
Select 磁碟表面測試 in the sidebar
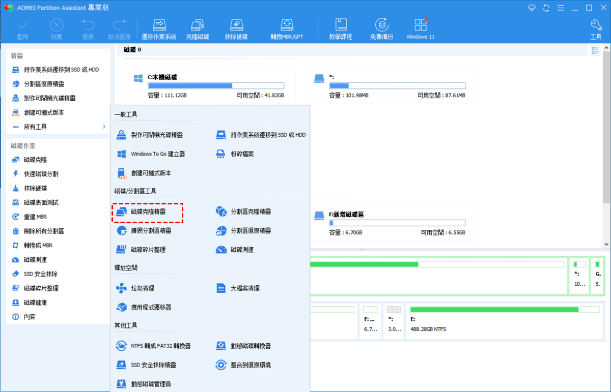pyautogui.click(x=34, y=202)
